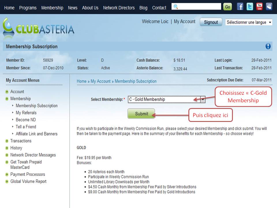Click the Membership Subscription breadcrumb link
277x208 pixels.
136,81
